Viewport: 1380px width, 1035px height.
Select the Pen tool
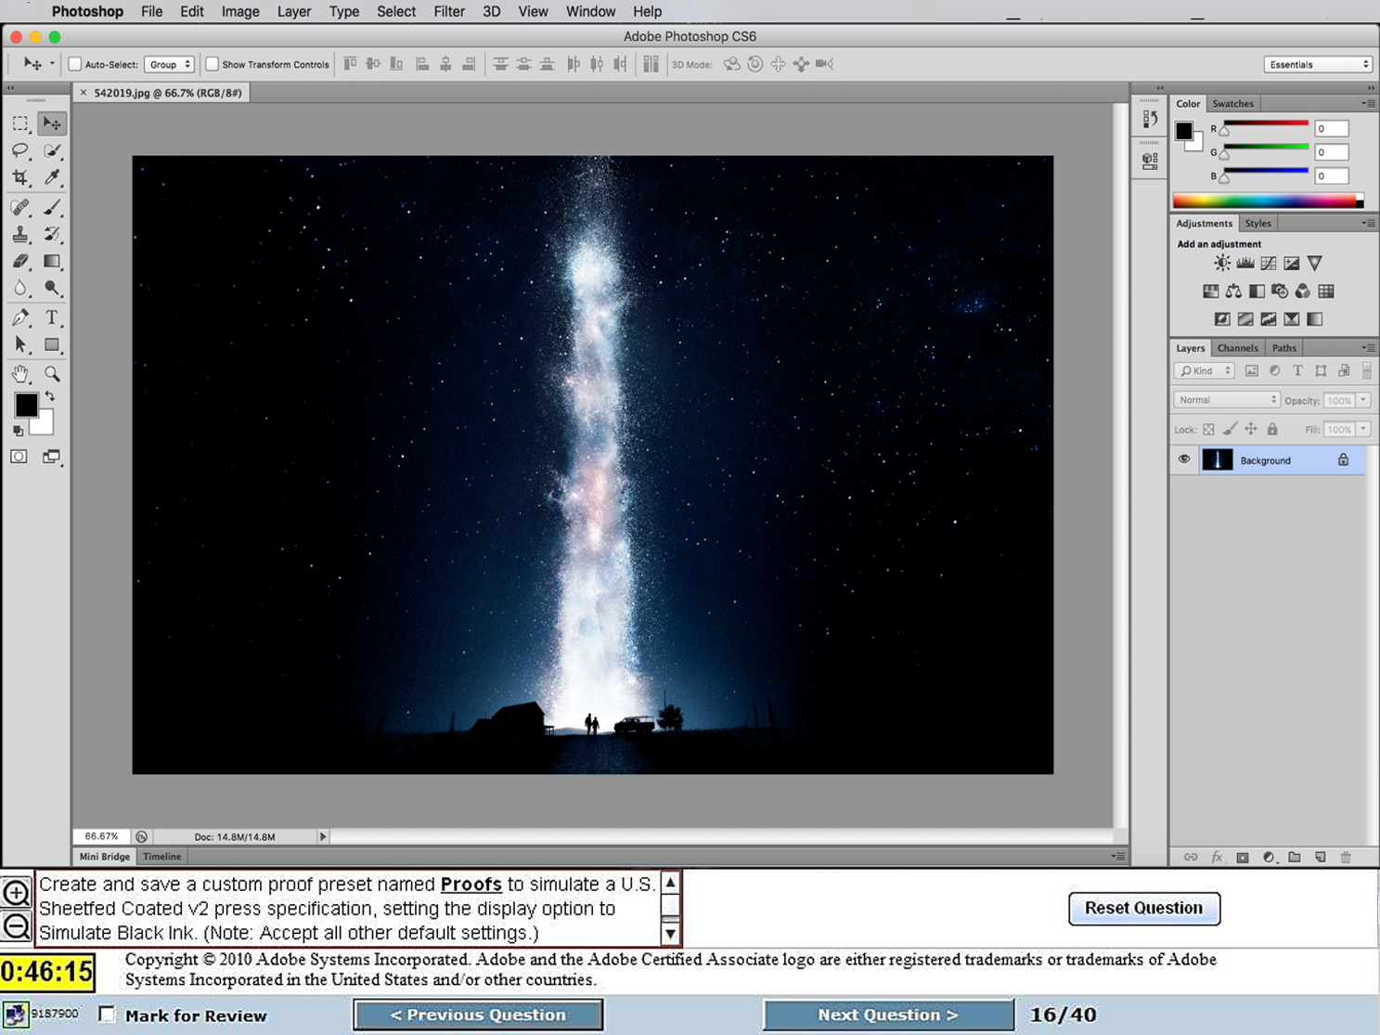tap(20, 317)
